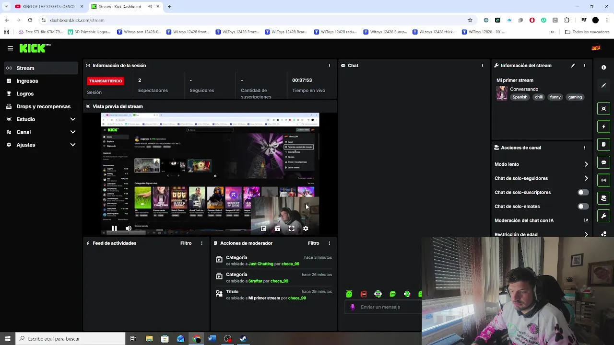Select the gaming stream tag

575,97
